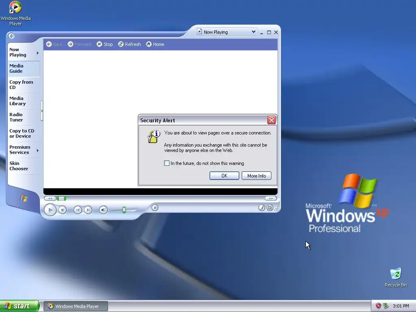Click the fast forward button on seek bar
Screen dimensions: 416x312
click(271, 198)
